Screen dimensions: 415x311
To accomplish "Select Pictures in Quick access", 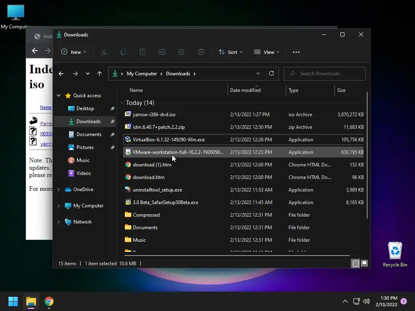I will [x=85, y=147].
